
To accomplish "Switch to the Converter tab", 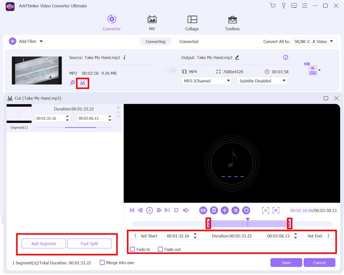I will [112, 23].
